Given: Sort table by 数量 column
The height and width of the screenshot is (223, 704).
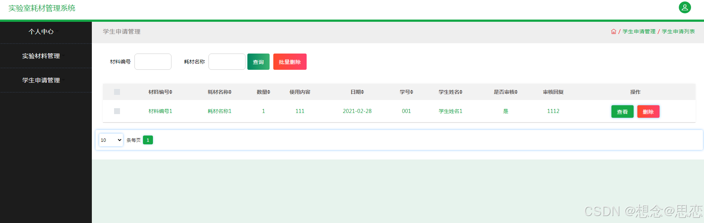Looking at the screenshot, I should [264, 92].
